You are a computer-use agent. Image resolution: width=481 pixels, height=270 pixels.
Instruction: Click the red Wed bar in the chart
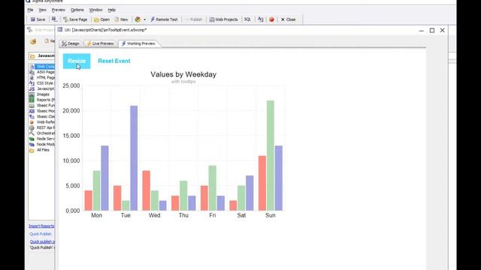click(x=147, y=190)
